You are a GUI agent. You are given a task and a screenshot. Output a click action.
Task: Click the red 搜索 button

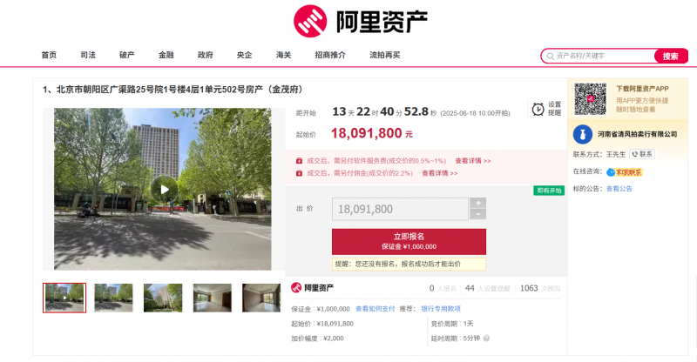point(670,56)
